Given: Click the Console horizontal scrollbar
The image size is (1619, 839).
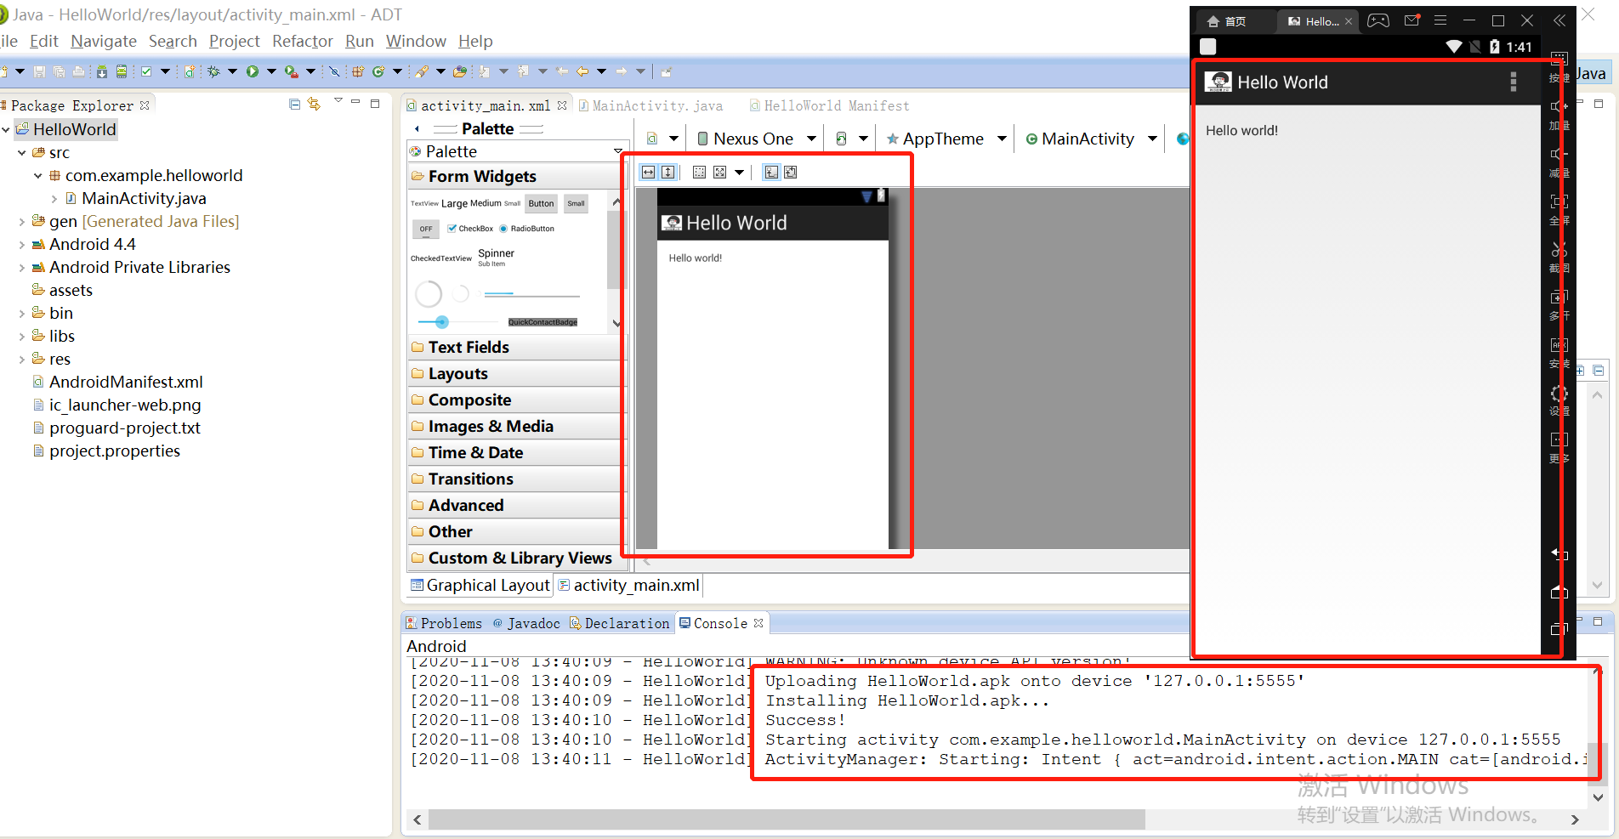Looking at the screenshot, I should click(x=787, y=819).
